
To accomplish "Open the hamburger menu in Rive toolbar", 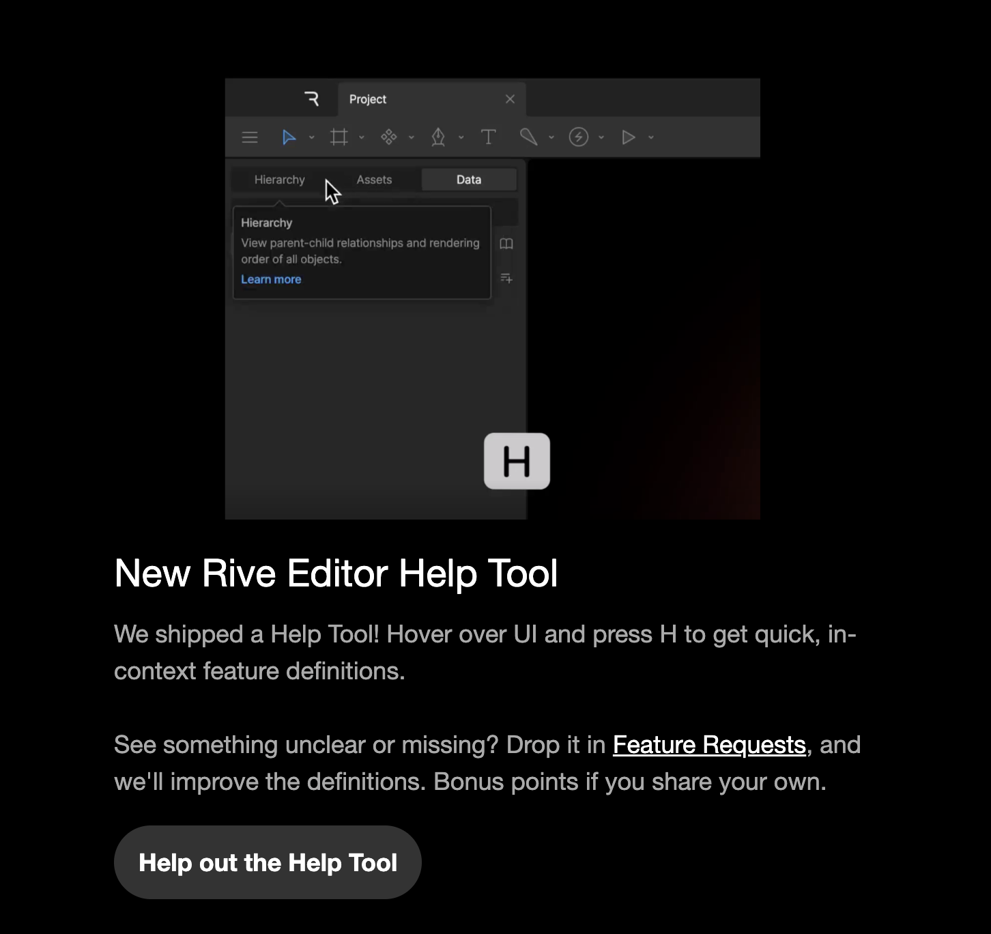I will pos(250,137).
